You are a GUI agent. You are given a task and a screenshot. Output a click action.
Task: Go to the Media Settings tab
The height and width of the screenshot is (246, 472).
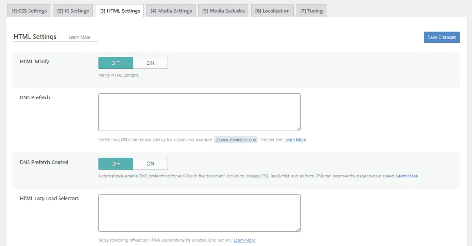171,11
